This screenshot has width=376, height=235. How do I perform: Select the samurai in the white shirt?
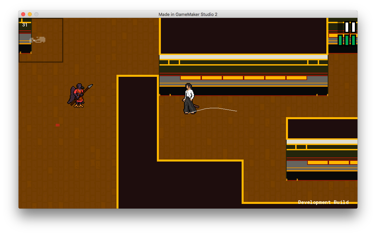pos(190,99)
